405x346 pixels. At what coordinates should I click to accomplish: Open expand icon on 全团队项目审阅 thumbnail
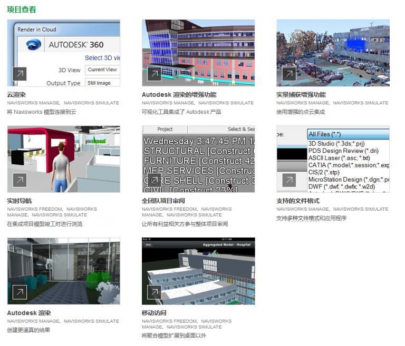click(154, 180)
